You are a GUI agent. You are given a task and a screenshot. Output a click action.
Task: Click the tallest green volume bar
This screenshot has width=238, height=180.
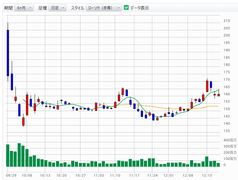[x=19, y=155]
